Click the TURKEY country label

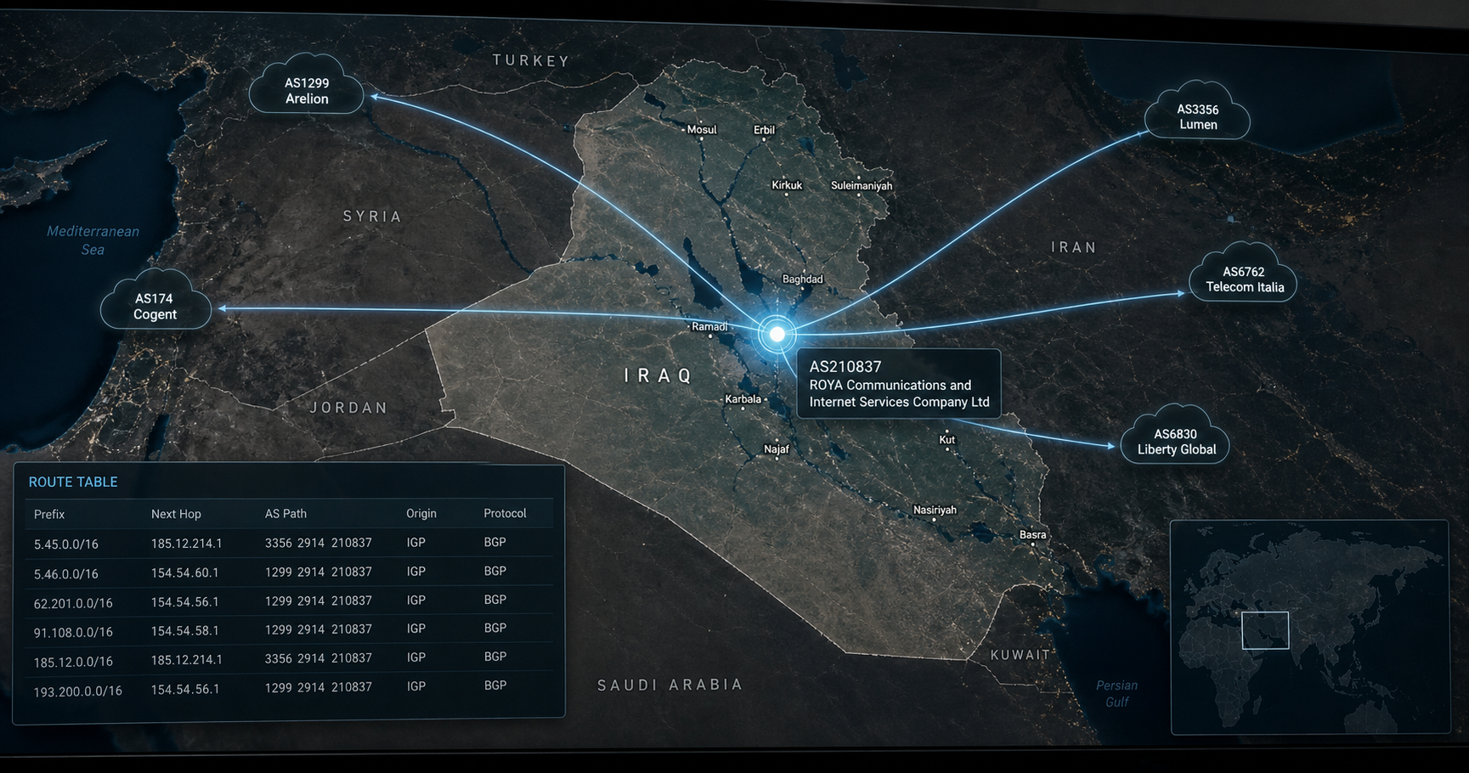pos(531,60)
